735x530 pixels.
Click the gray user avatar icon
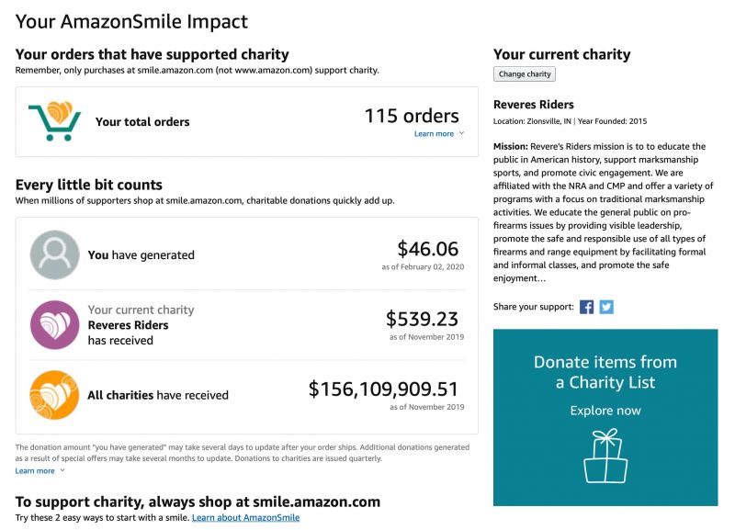click(x=55, y=255)
